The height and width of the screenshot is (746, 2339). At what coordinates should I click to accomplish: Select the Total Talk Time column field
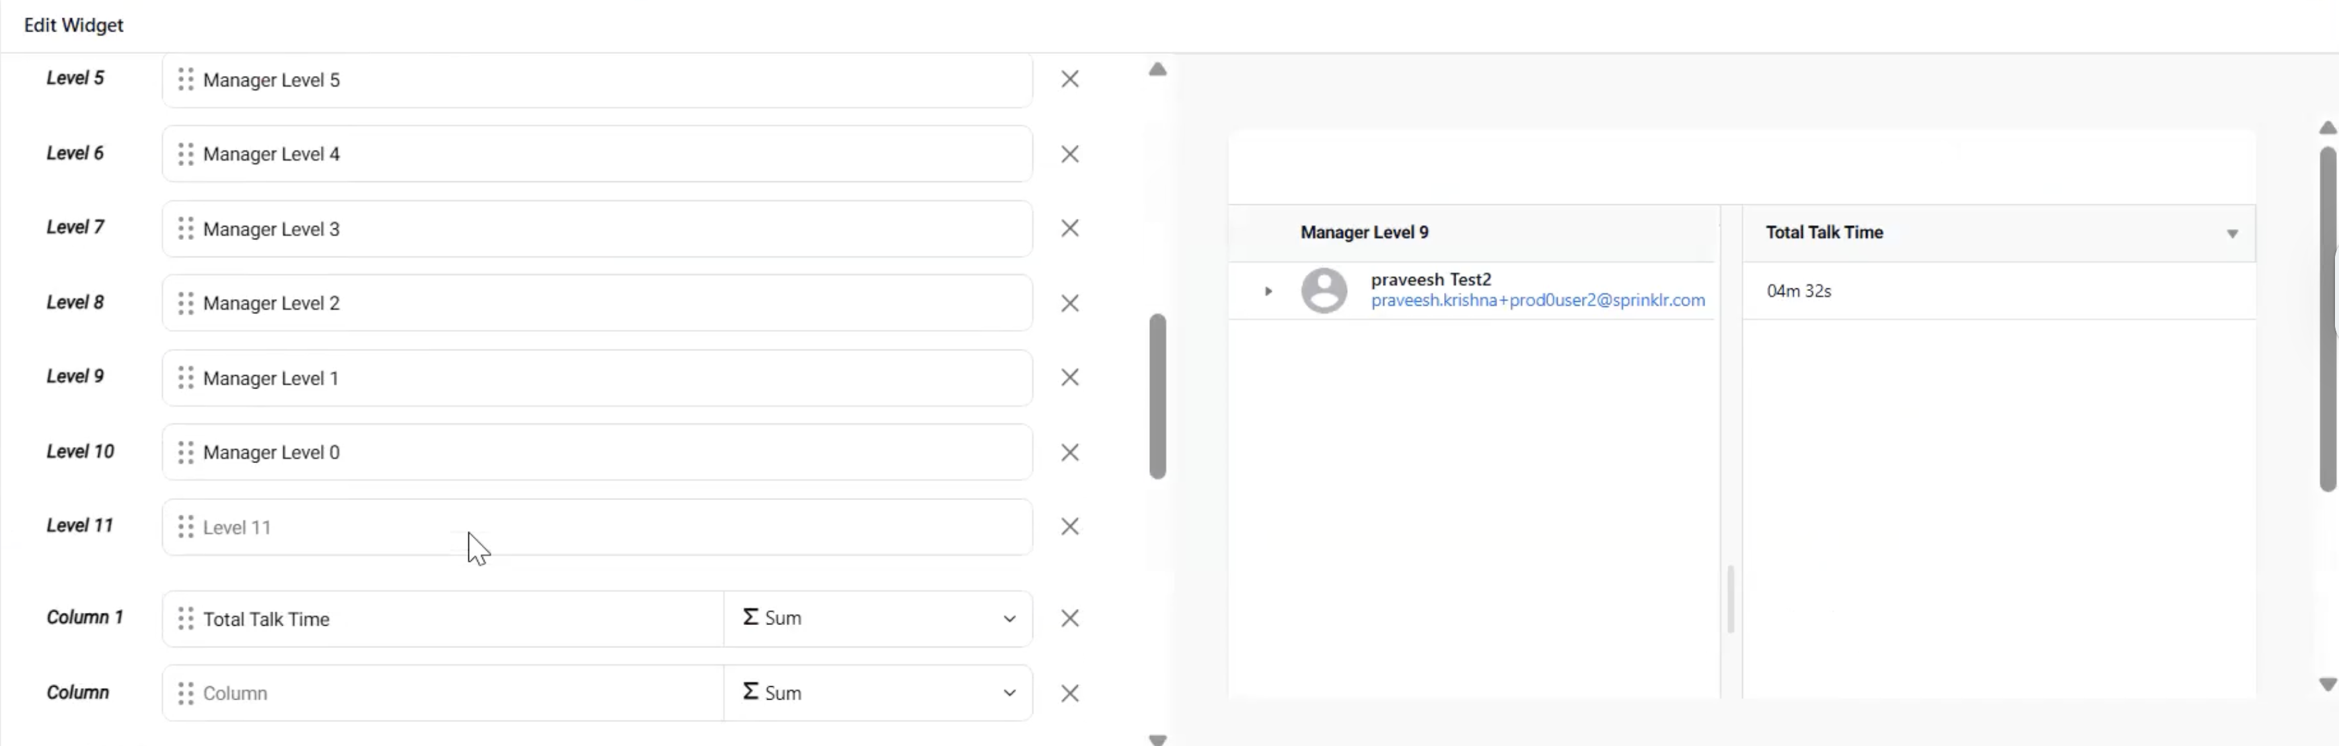click(443, 618)
